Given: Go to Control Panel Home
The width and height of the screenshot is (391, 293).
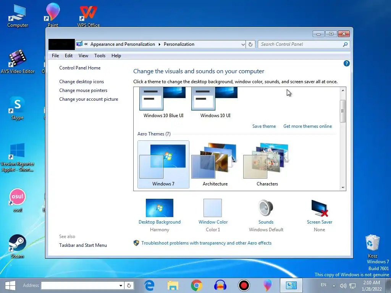Looking at the screenshot, I should point(80,68).
